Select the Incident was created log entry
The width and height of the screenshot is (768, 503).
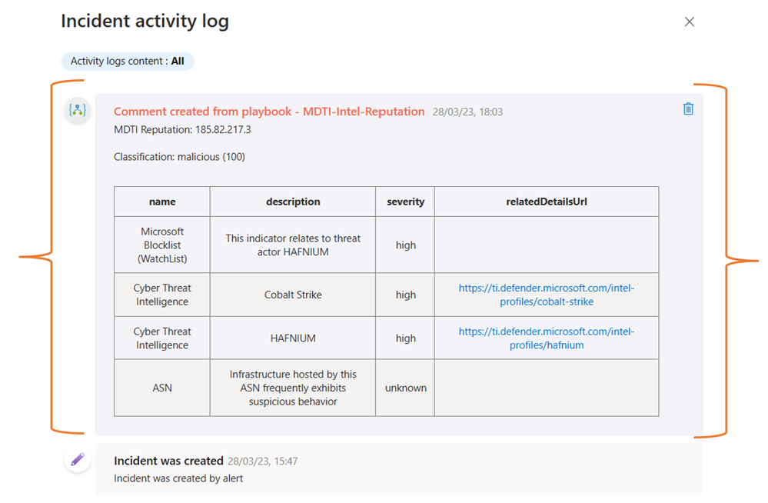coord(168,461)
